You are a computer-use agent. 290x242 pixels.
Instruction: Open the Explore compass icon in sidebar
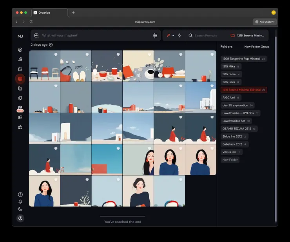point(20,50)
